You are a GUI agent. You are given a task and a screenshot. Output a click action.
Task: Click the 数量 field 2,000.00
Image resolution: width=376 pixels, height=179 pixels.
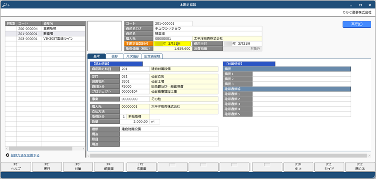(134, 121)
